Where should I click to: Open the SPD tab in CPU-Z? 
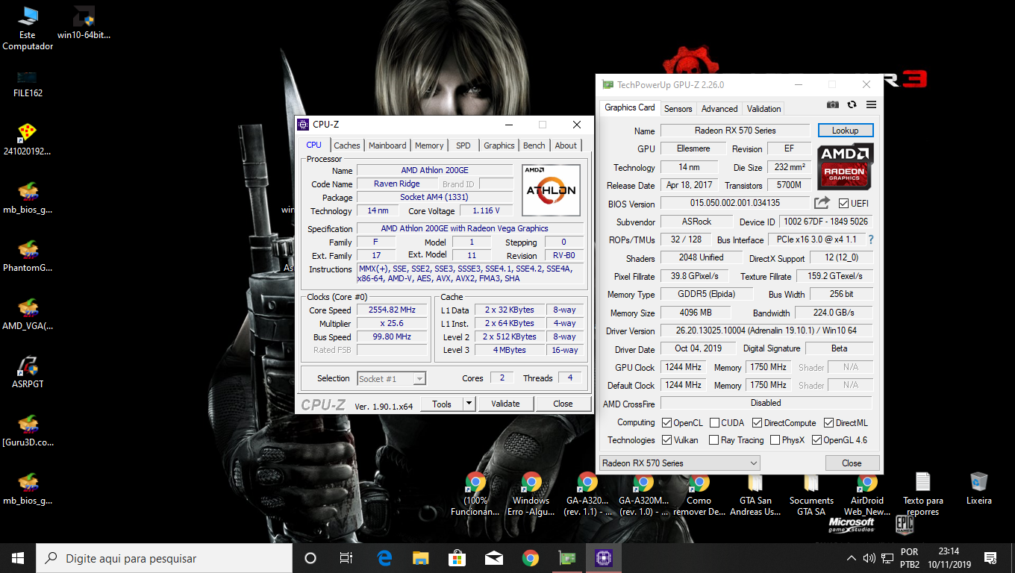tap(463, 145)
